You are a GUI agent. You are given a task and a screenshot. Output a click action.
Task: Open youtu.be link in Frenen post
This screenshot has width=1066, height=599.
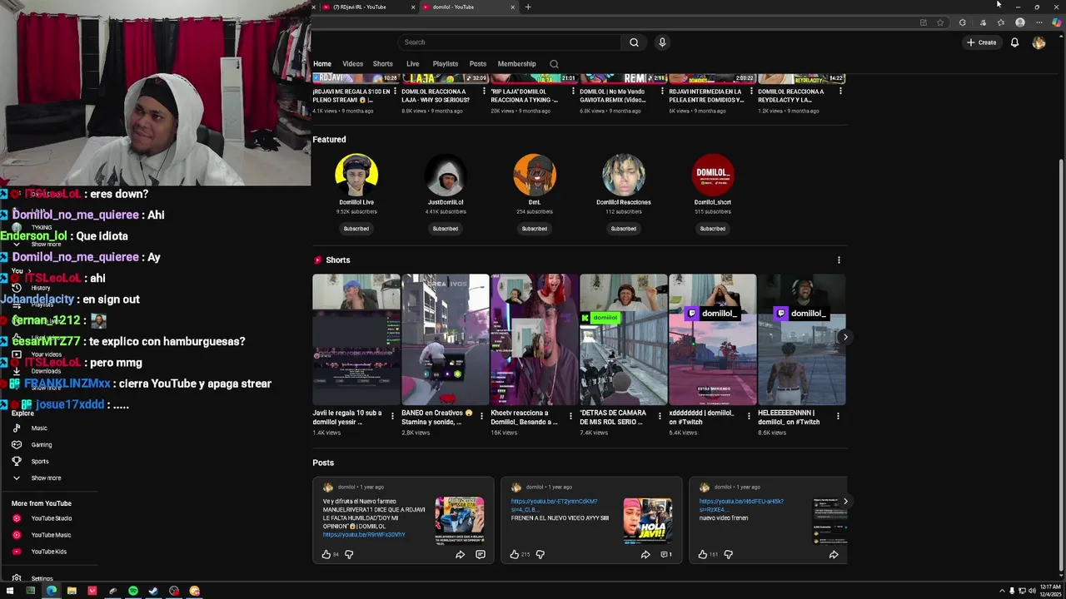click(554, 505)
